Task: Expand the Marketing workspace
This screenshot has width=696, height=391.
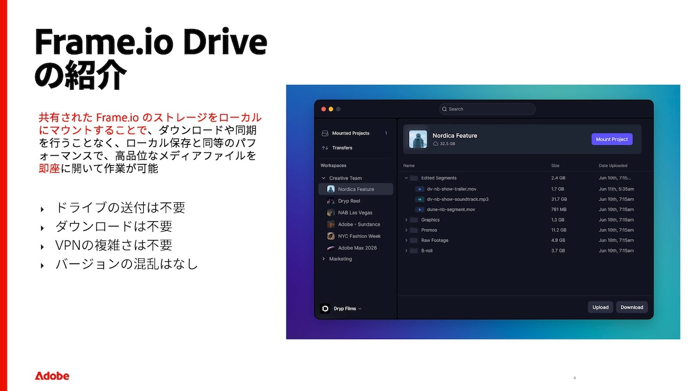Action: [x=323, y=259]
